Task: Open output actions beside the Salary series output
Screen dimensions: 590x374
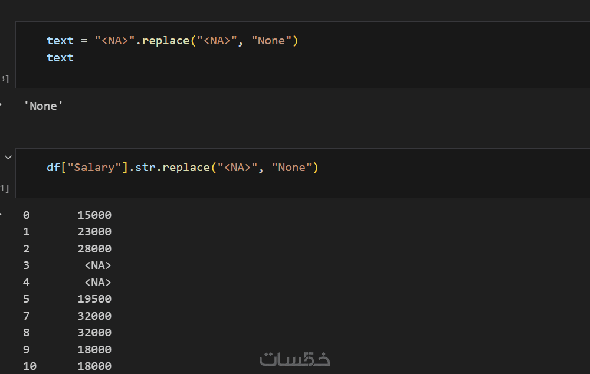Action: point(1,215)
